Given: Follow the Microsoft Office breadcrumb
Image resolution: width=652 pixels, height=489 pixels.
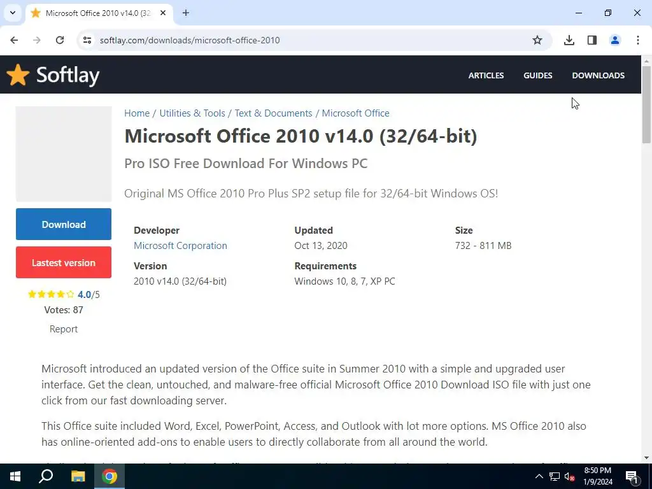Looking at the screenshot, I should coord(355,113).
